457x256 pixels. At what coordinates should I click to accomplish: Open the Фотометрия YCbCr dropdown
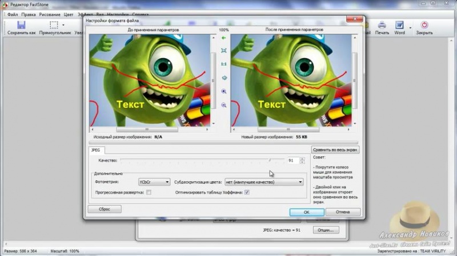coord(154,182)
